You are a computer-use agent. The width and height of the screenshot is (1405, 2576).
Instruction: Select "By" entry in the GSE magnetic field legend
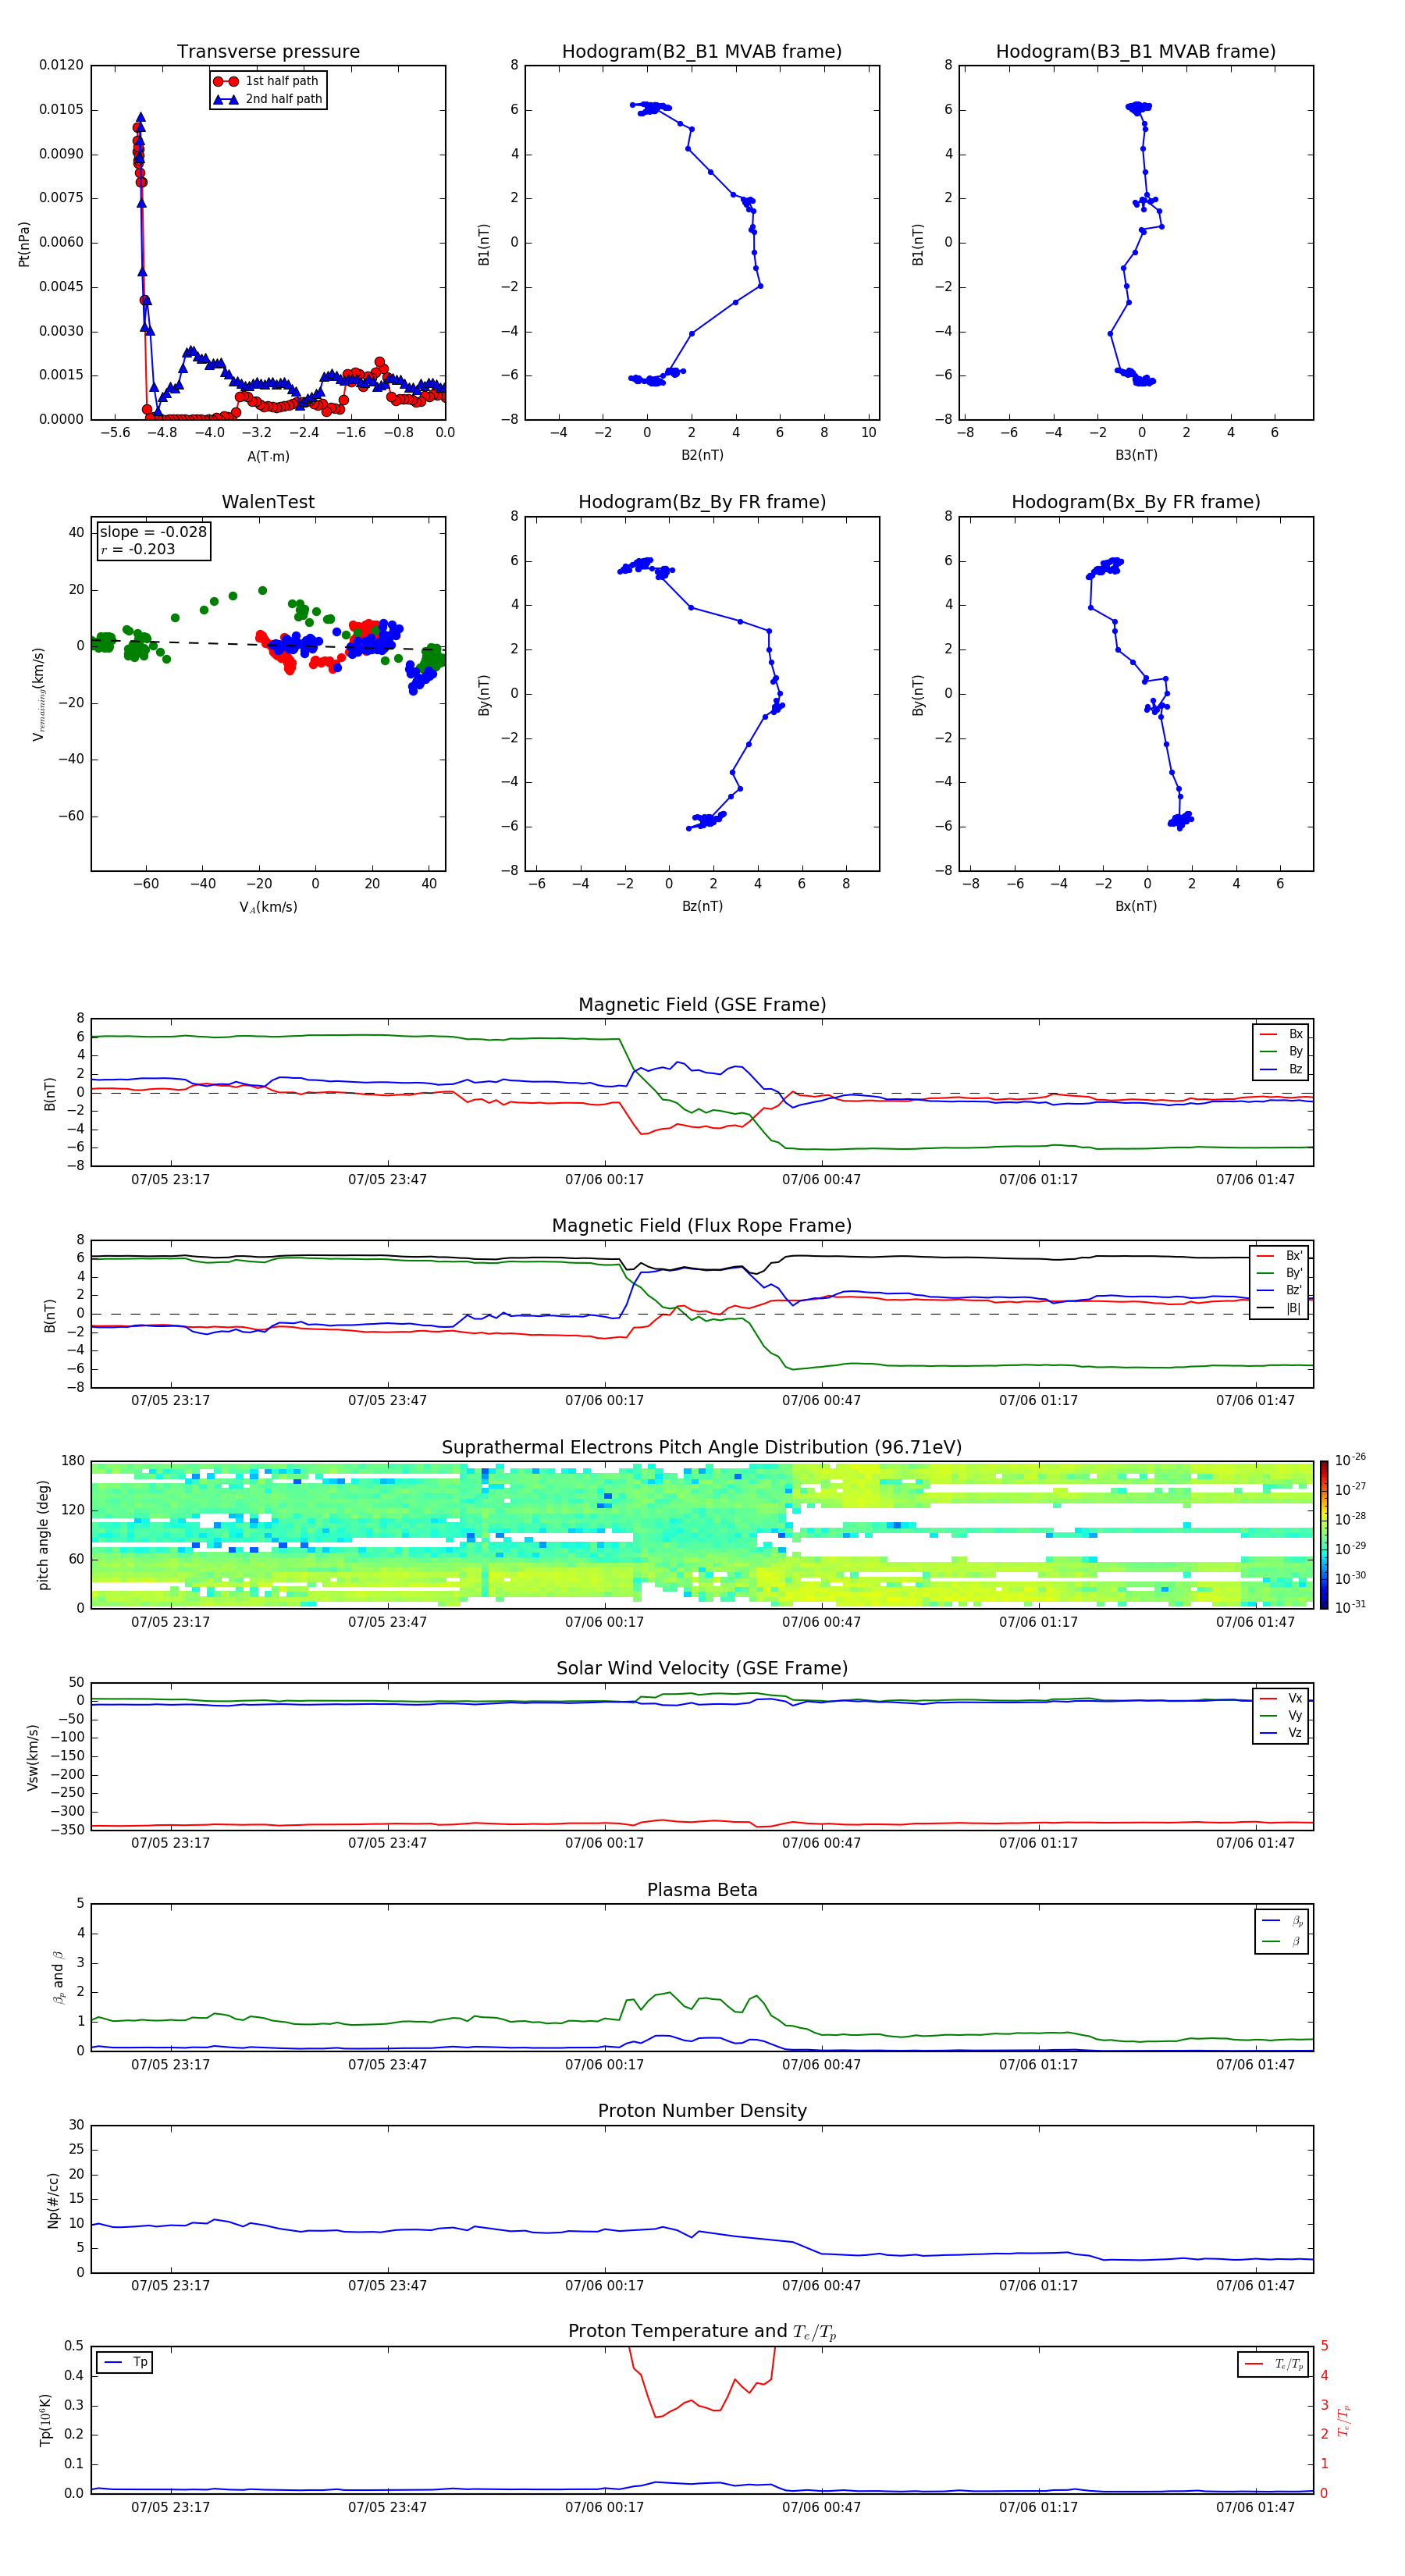(1282, 1051)
